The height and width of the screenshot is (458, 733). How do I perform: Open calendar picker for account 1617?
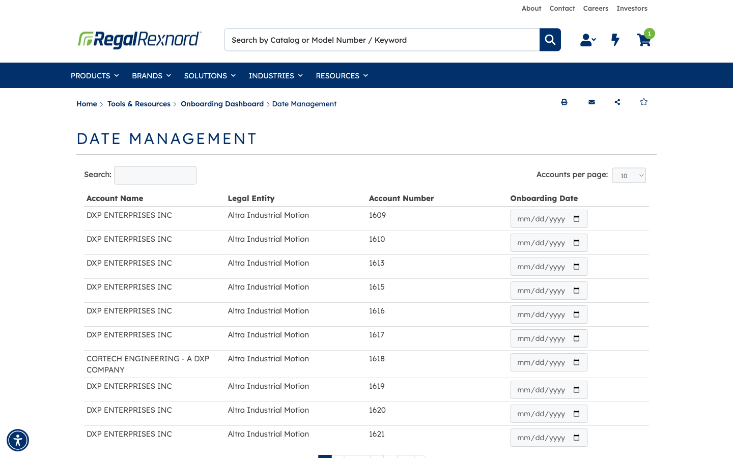[577, 338]
